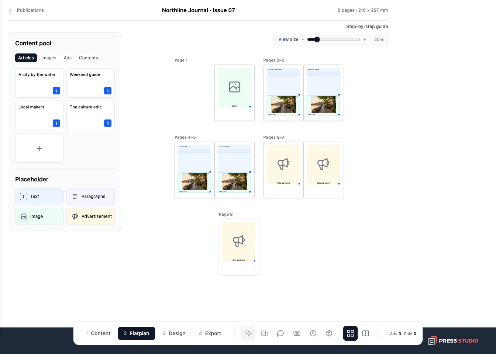
Task: Switch to spread view layout
Action: (366, 333)
